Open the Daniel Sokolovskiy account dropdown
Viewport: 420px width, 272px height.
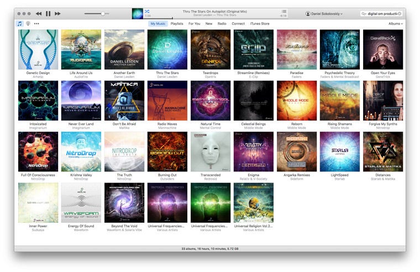click(324, 13)
